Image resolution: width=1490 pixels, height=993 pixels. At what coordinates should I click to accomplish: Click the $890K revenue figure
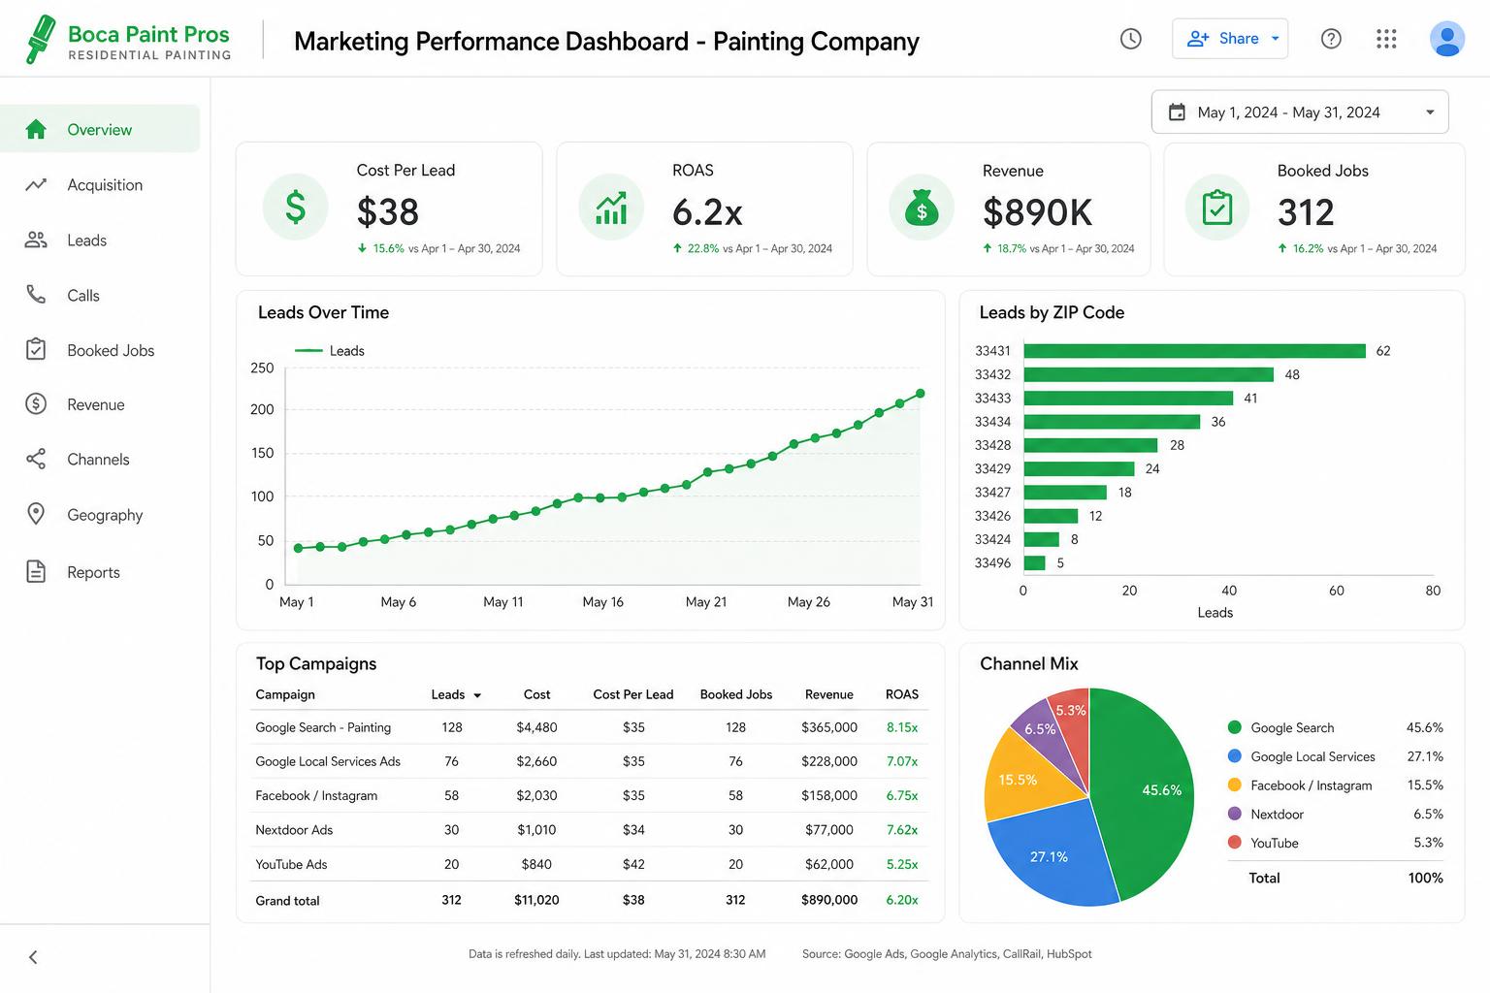(1037, 212)
